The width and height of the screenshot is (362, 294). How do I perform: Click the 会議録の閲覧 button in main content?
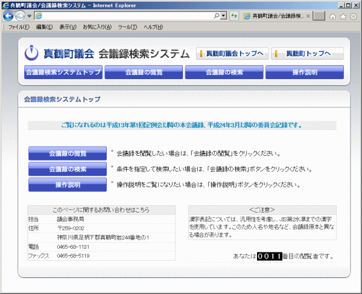(x=68, y=153)
